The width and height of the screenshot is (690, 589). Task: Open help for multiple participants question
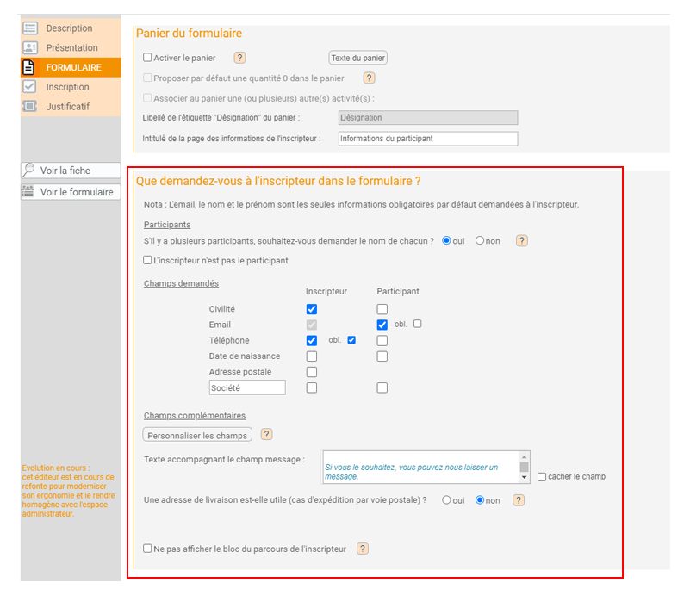click(521, 240)
